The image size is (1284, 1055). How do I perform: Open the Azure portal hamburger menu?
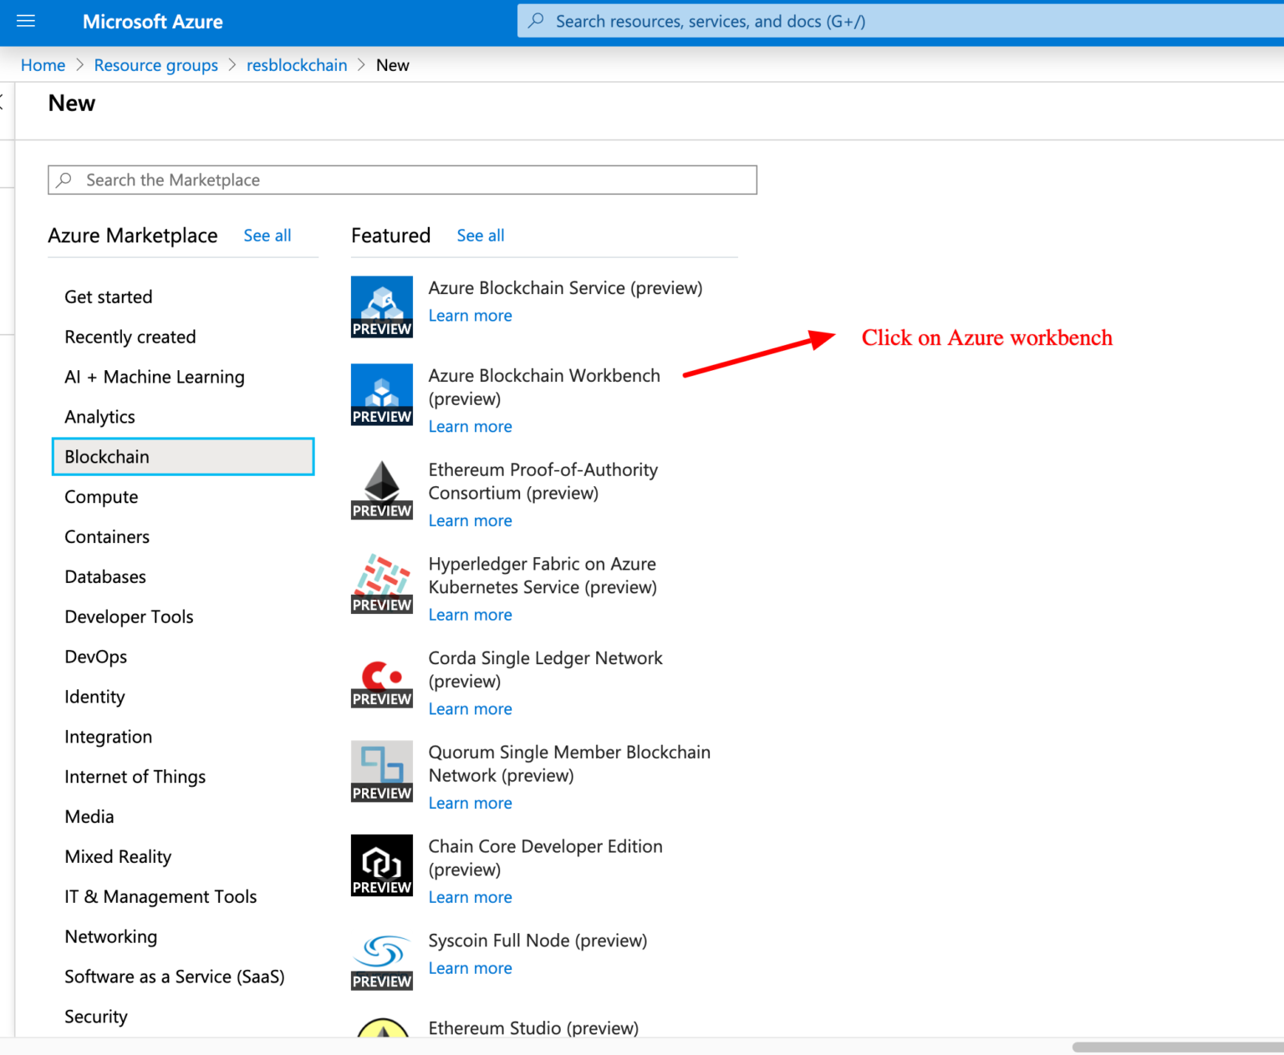point(25,21)
